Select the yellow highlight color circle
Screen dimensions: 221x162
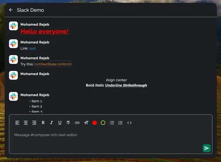pos(102,123)
